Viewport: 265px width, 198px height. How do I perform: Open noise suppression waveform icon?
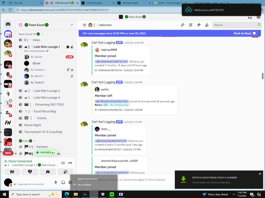pos(63,163)
